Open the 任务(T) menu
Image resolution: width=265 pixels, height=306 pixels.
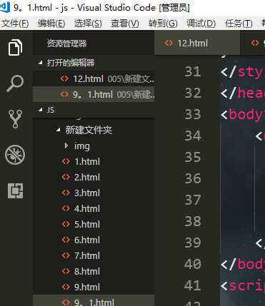pyautogui.click(x=239, y=24)
